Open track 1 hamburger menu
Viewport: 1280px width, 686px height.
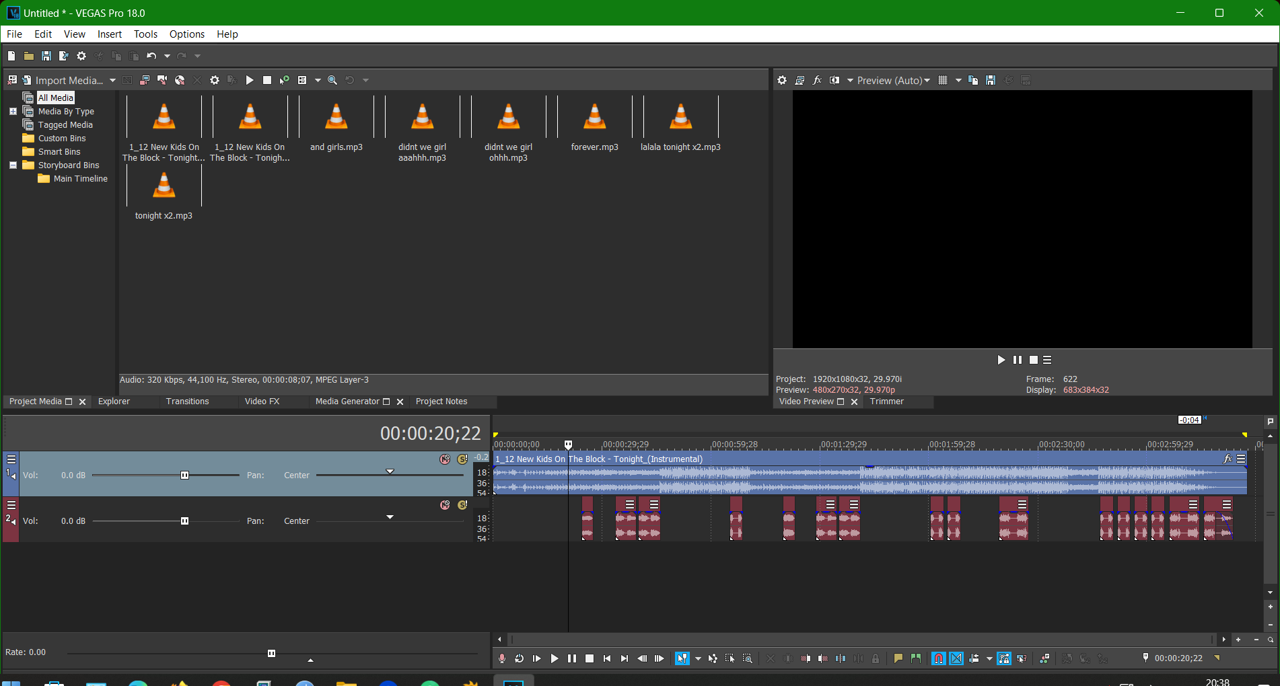[x=11, y=459]
